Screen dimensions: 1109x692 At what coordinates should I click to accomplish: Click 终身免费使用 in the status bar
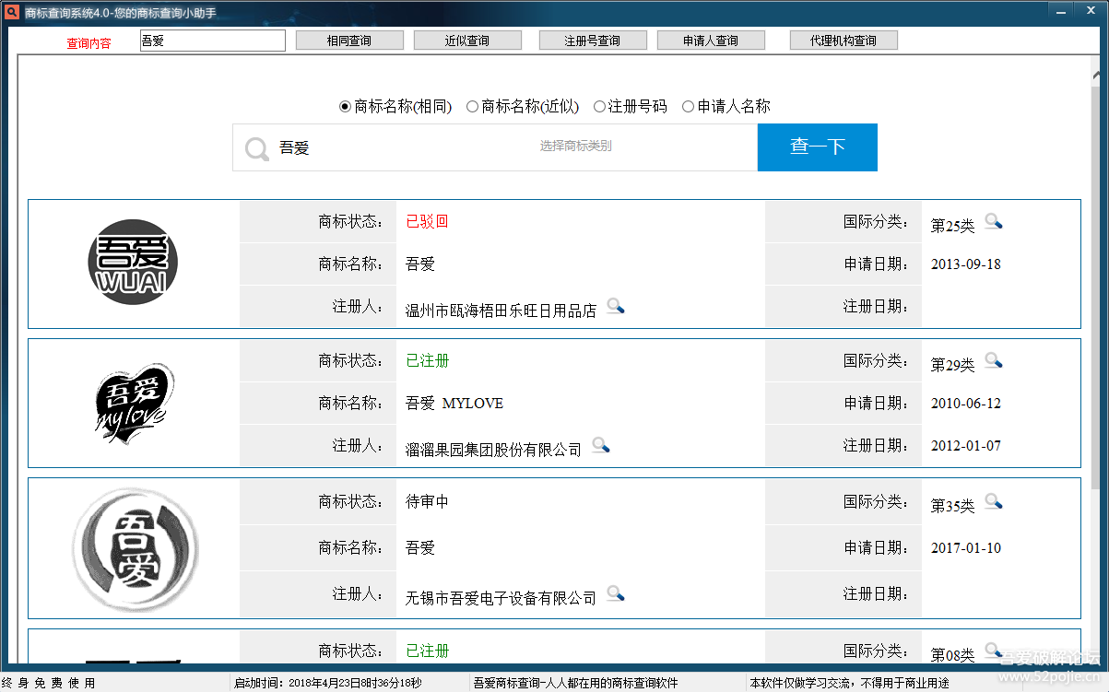point(49,683)
